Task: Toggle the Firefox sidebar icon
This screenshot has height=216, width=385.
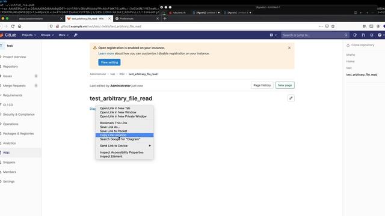Action: 371,26
